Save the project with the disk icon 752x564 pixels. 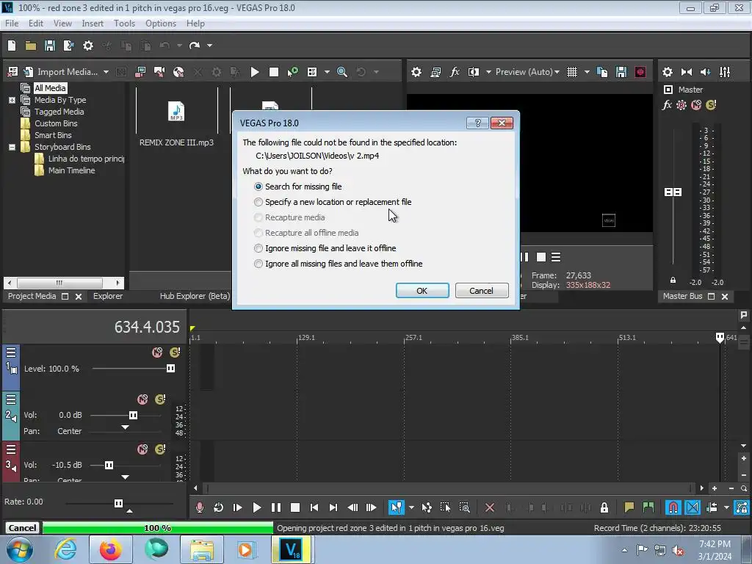point(50,46)
